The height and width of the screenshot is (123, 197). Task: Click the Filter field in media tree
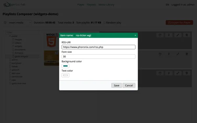[x=22, y=32]
